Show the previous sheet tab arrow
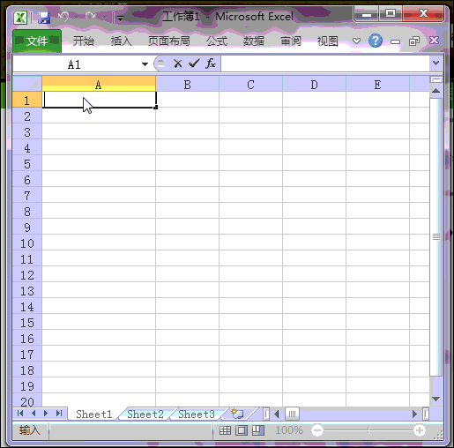This screenshot has height=448, width=454. click(x=33, y=414)
